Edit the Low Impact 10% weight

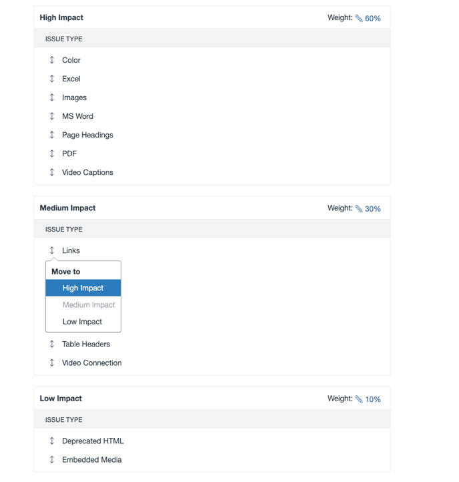(368, 399)
